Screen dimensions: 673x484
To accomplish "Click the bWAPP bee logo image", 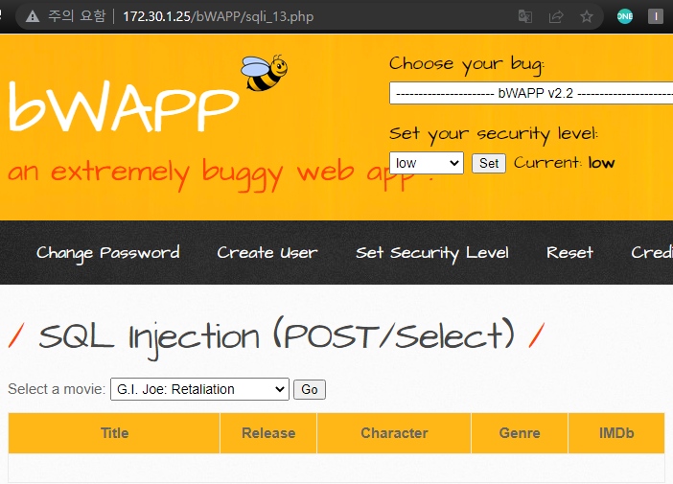I will pyautogui.click(x=264, y=73).
